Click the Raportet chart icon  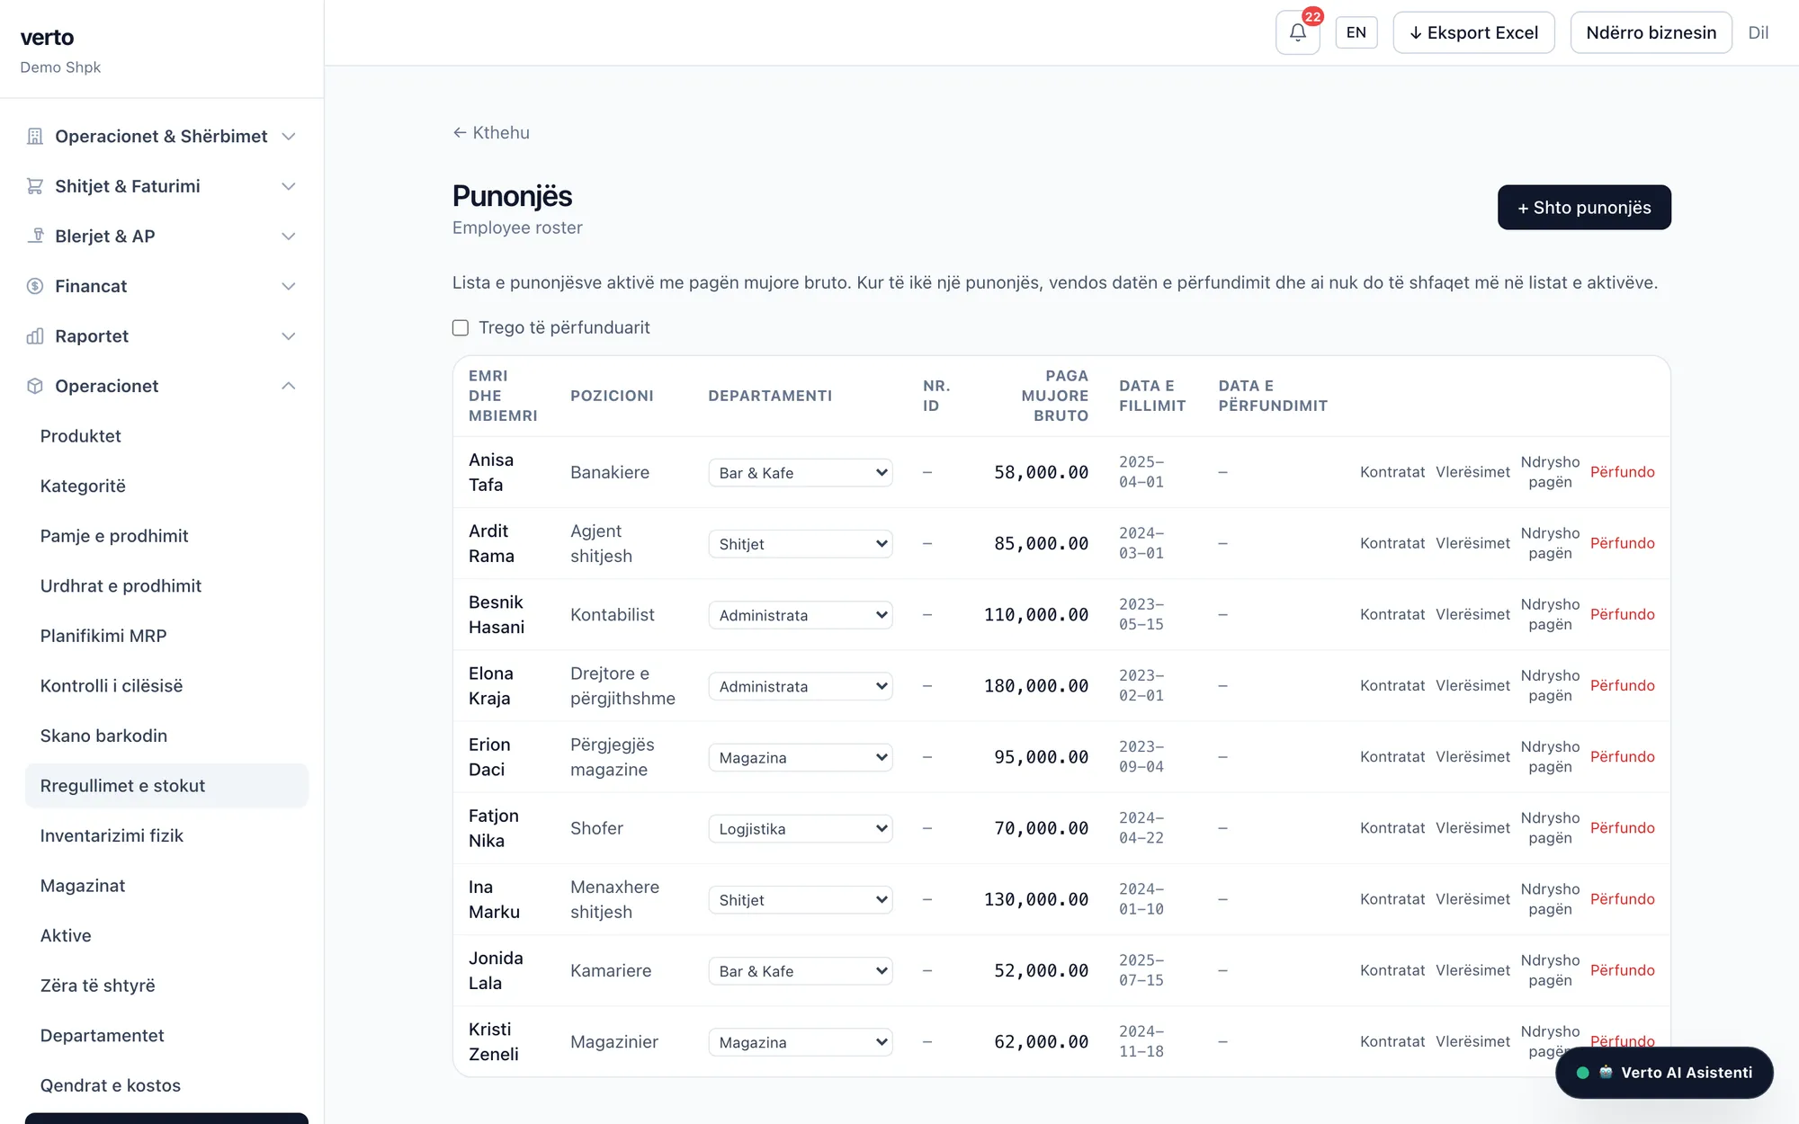[35, 336]
